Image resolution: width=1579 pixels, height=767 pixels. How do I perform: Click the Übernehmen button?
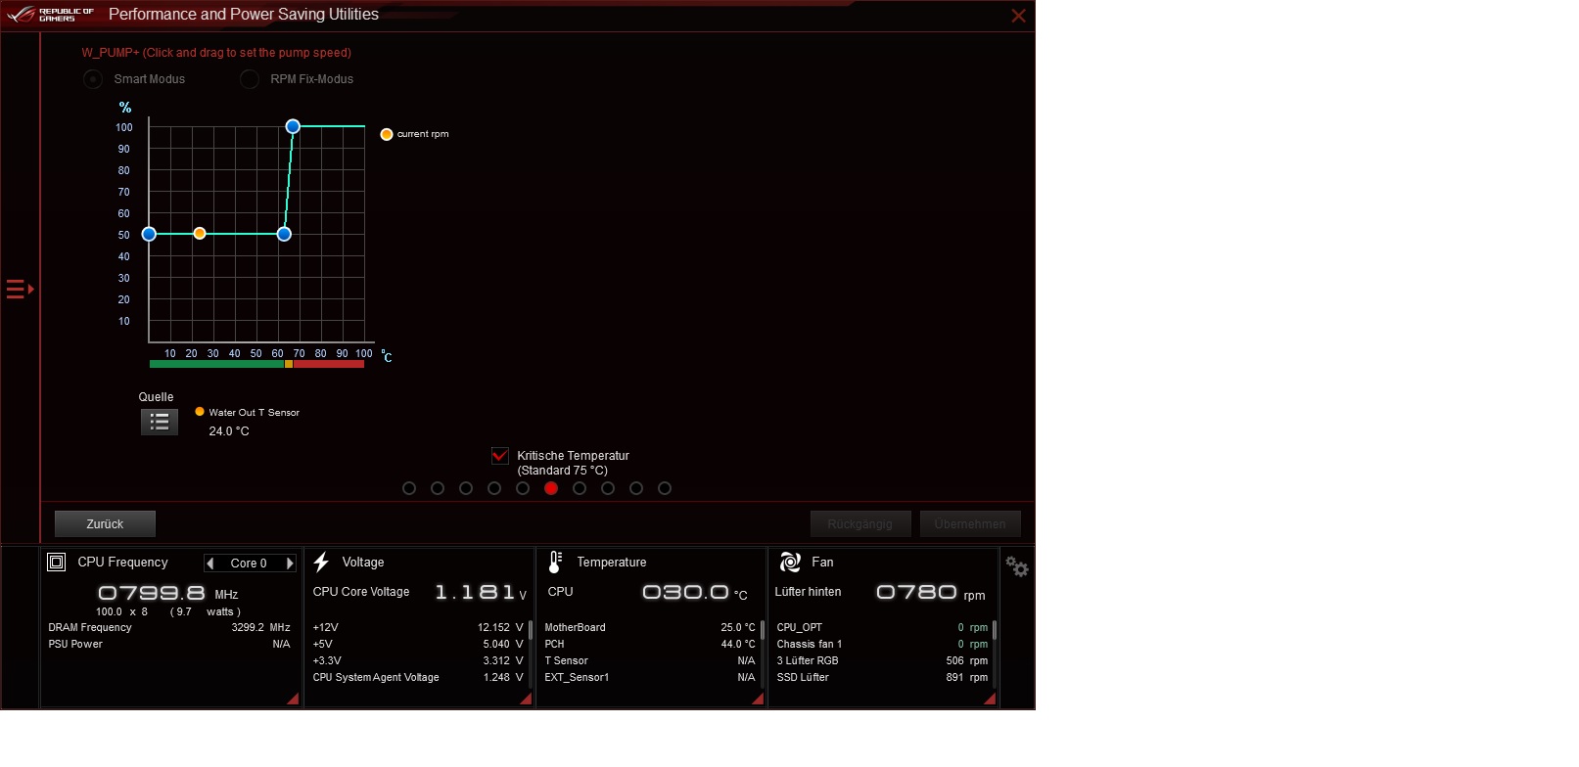970,524
